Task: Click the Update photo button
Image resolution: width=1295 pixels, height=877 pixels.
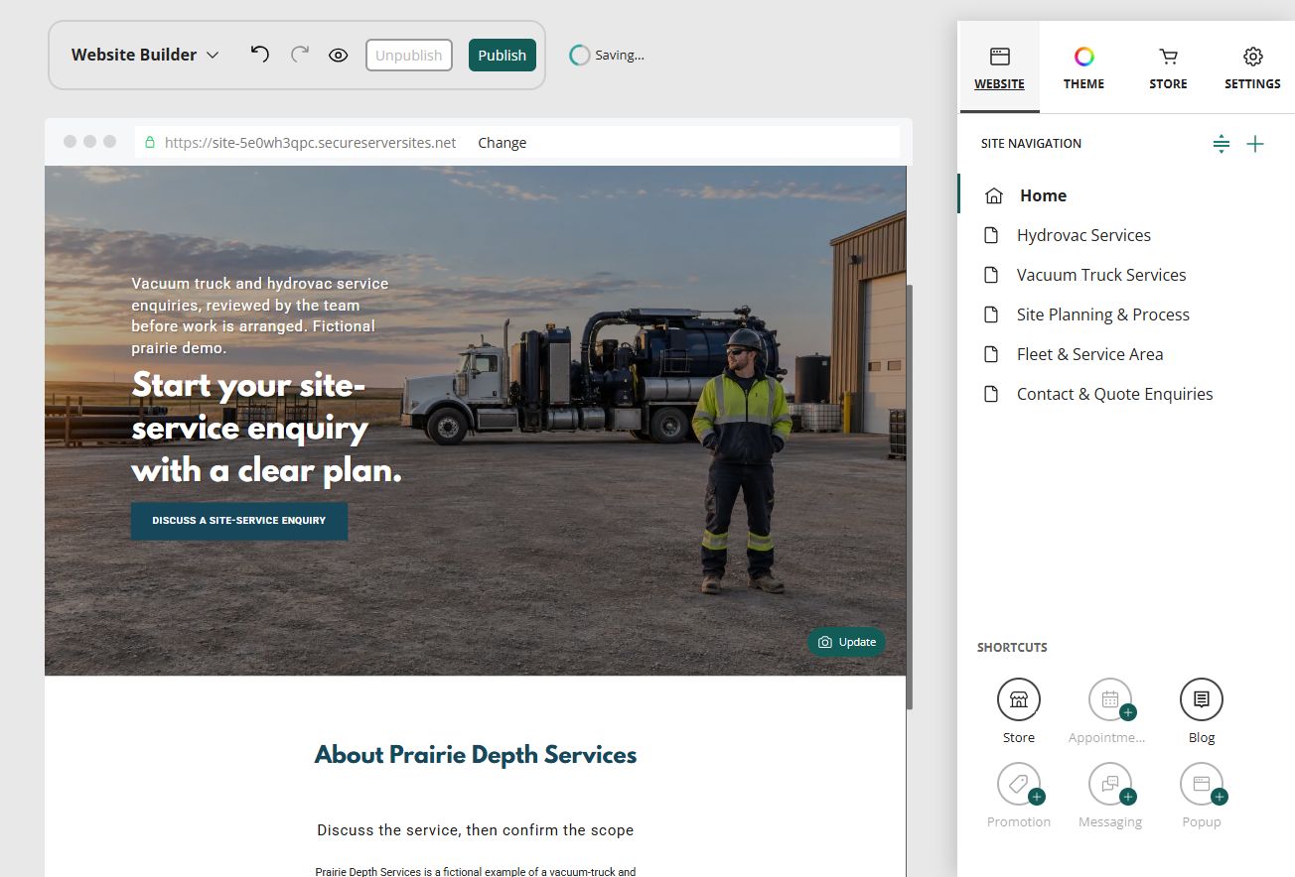Action: click(x=846, y=642)
